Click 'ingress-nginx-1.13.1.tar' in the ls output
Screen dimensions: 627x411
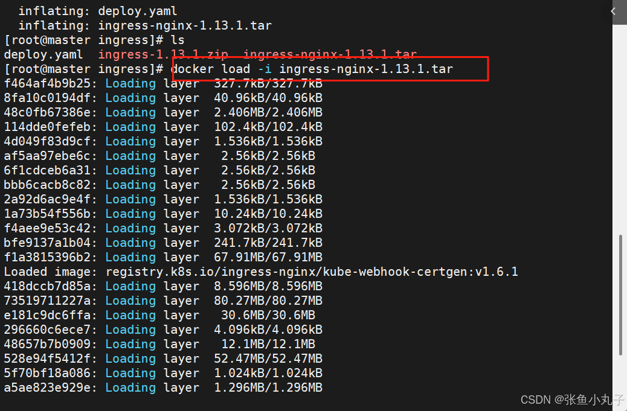pyautogui.click(x=330, y=54)
